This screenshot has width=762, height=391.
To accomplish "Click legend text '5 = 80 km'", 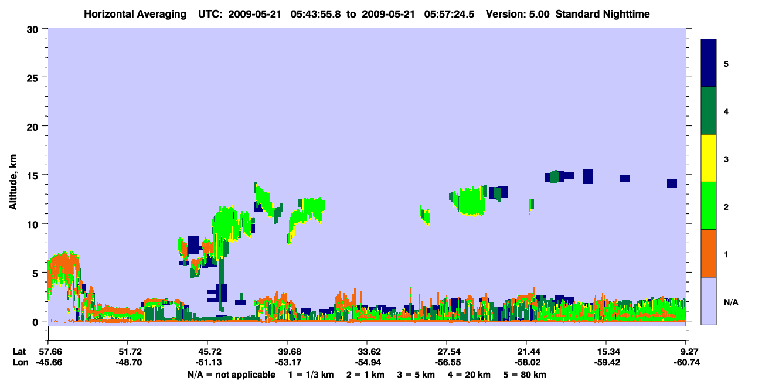I will (526, 375).
